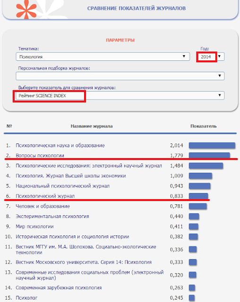The width and height of the screenshot is (240, 302).
Task: Click the value 2,014 in the table
Action: pos(176,145)
